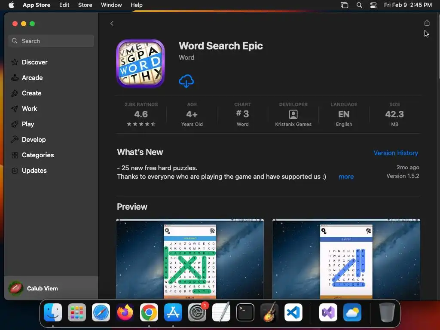Open Spotlight search in the menu bar
440x330 pixels.
tap(359, 5)
